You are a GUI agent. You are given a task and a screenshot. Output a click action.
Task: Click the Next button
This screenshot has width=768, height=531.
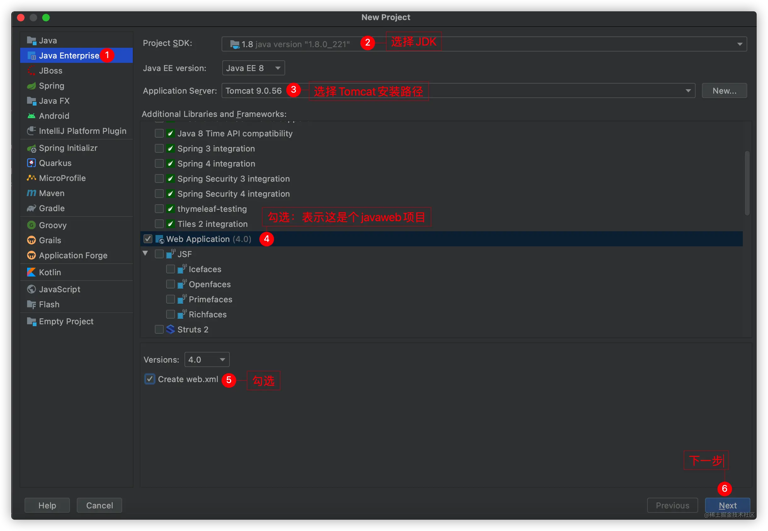[727, 505]
